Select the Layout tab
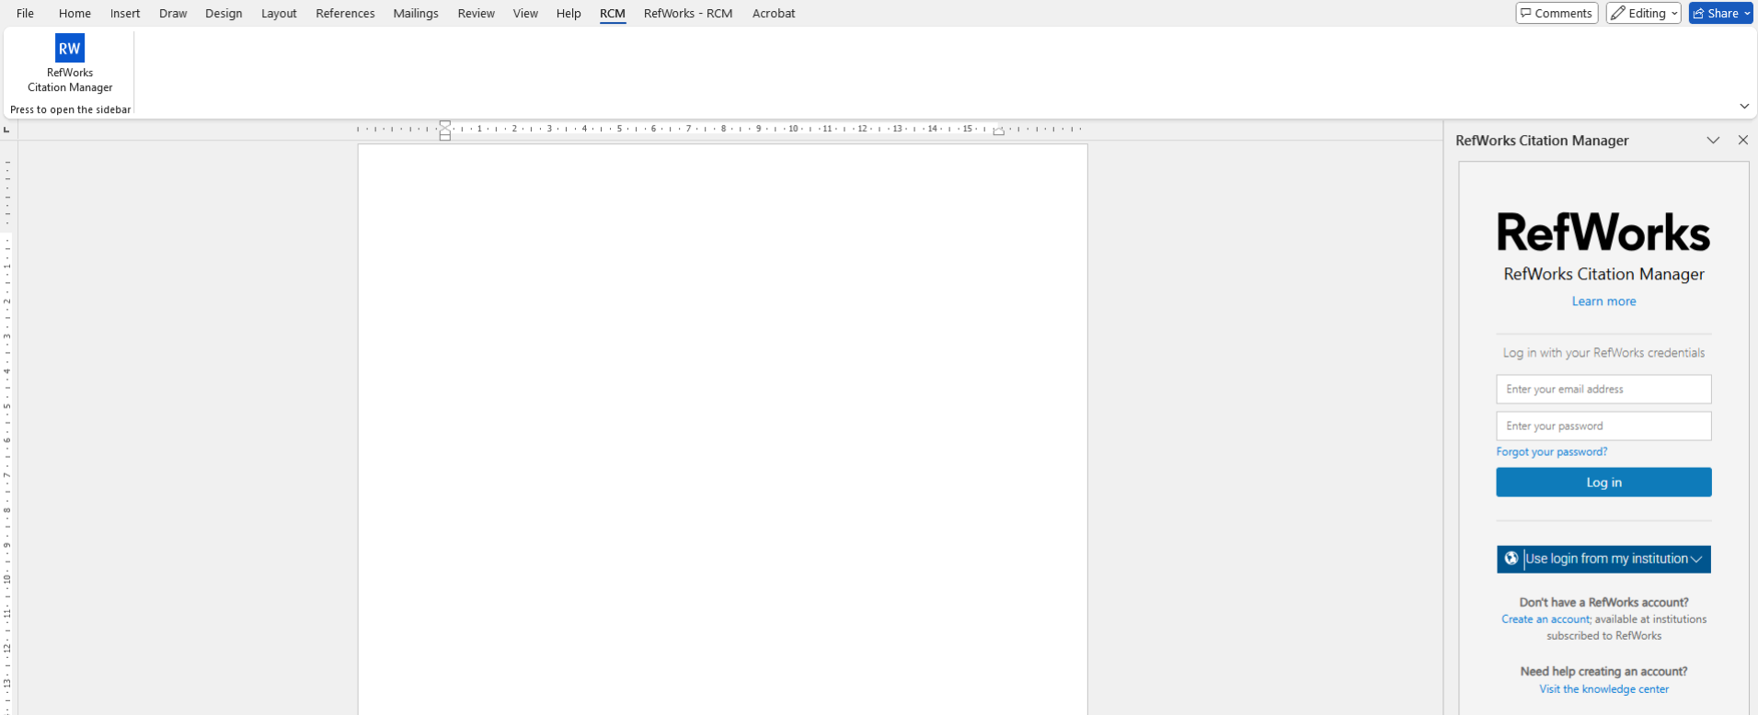 279,13
